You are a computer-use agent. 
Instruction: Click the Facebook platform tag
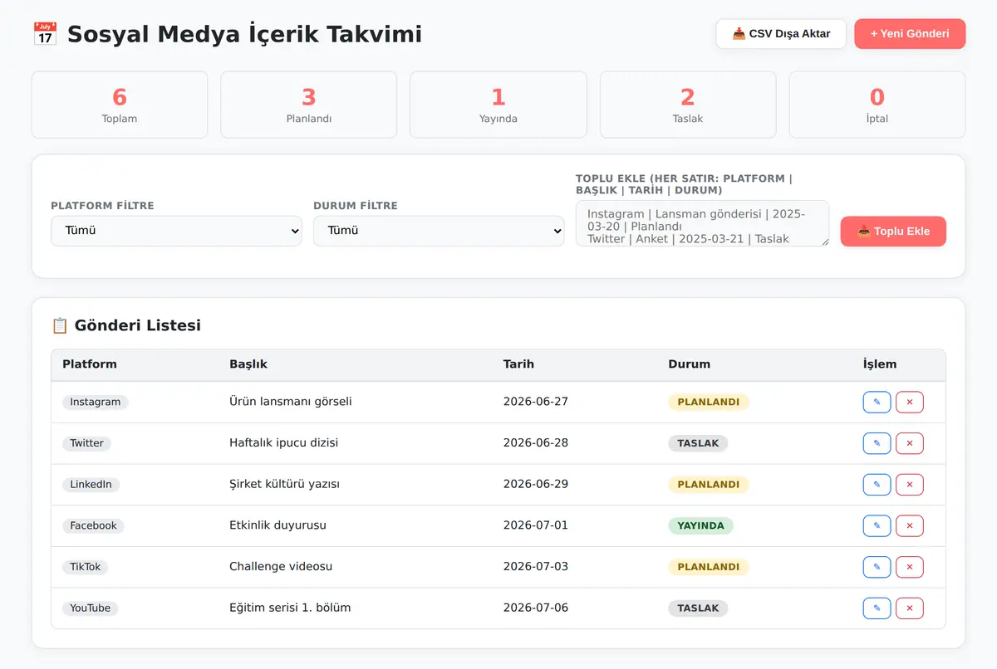pyautogui.click(x=93, y=525)
